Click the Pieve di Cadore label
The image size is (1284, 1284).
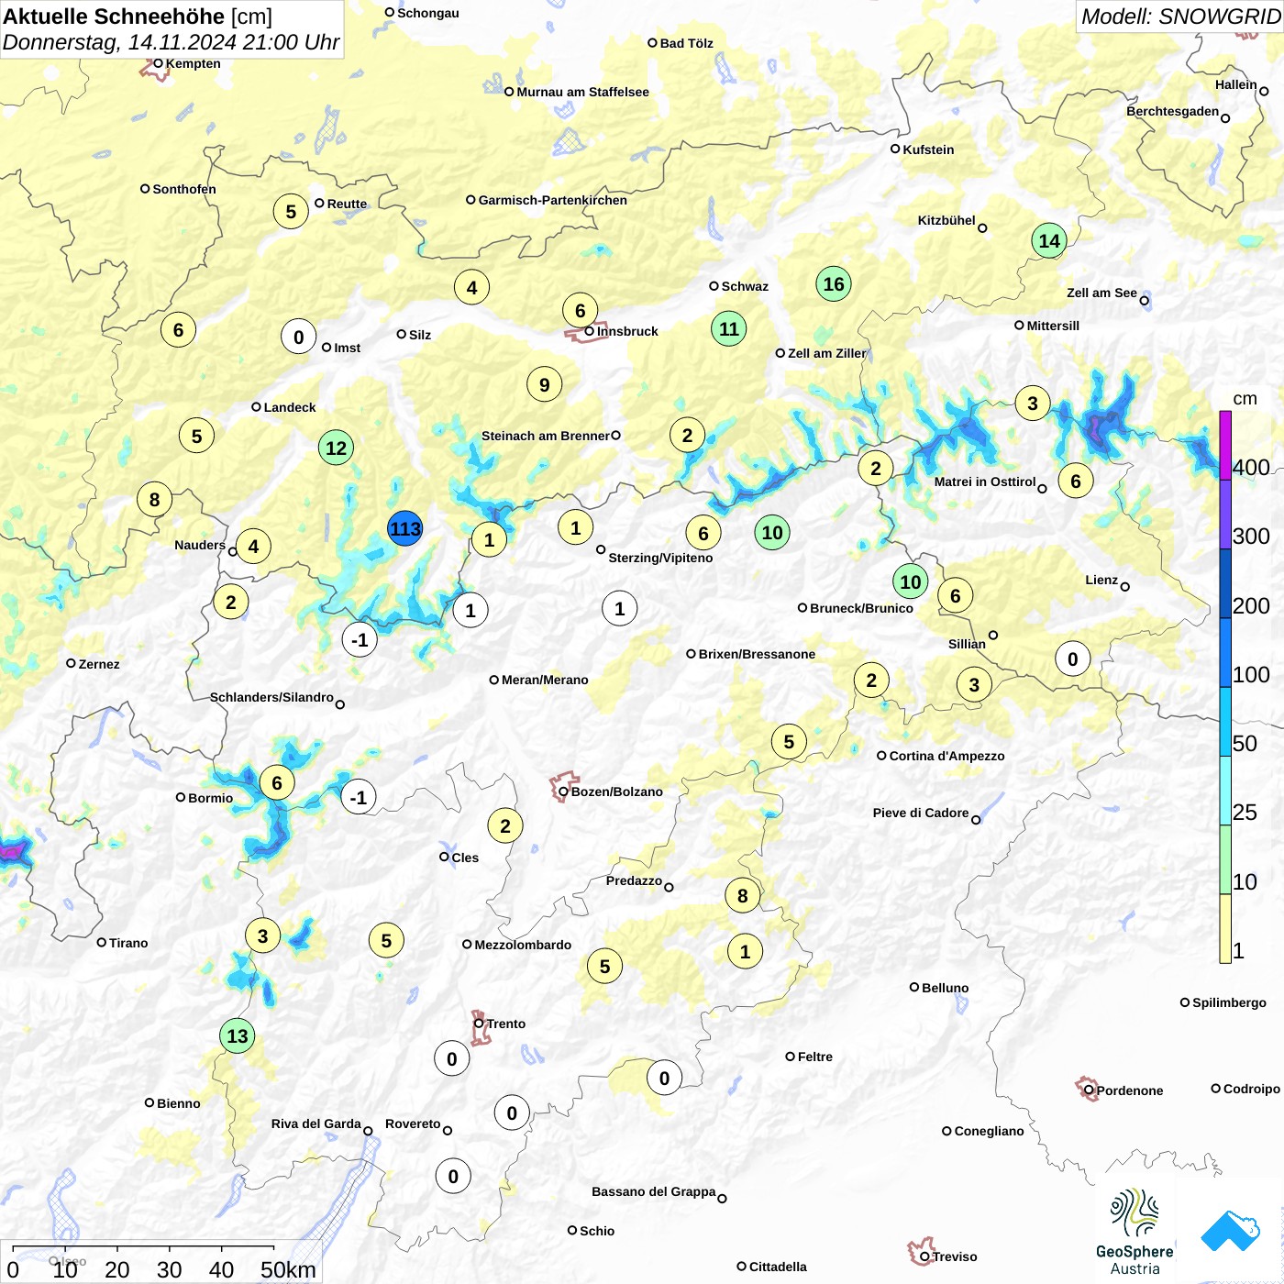921,813
